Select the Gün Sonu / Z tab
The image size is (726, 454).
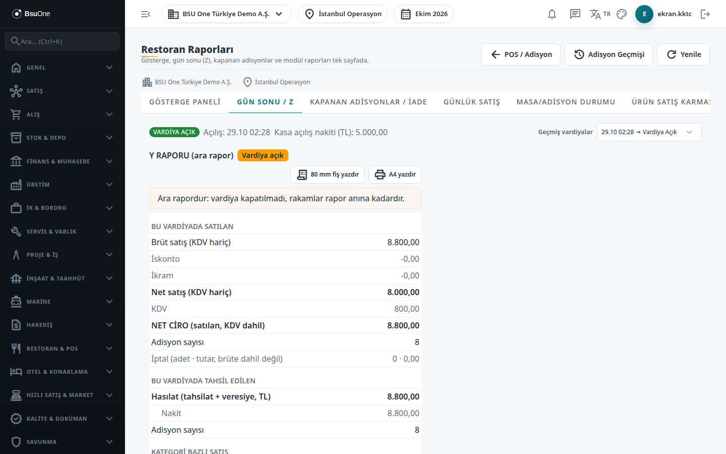tap(265, 102)
